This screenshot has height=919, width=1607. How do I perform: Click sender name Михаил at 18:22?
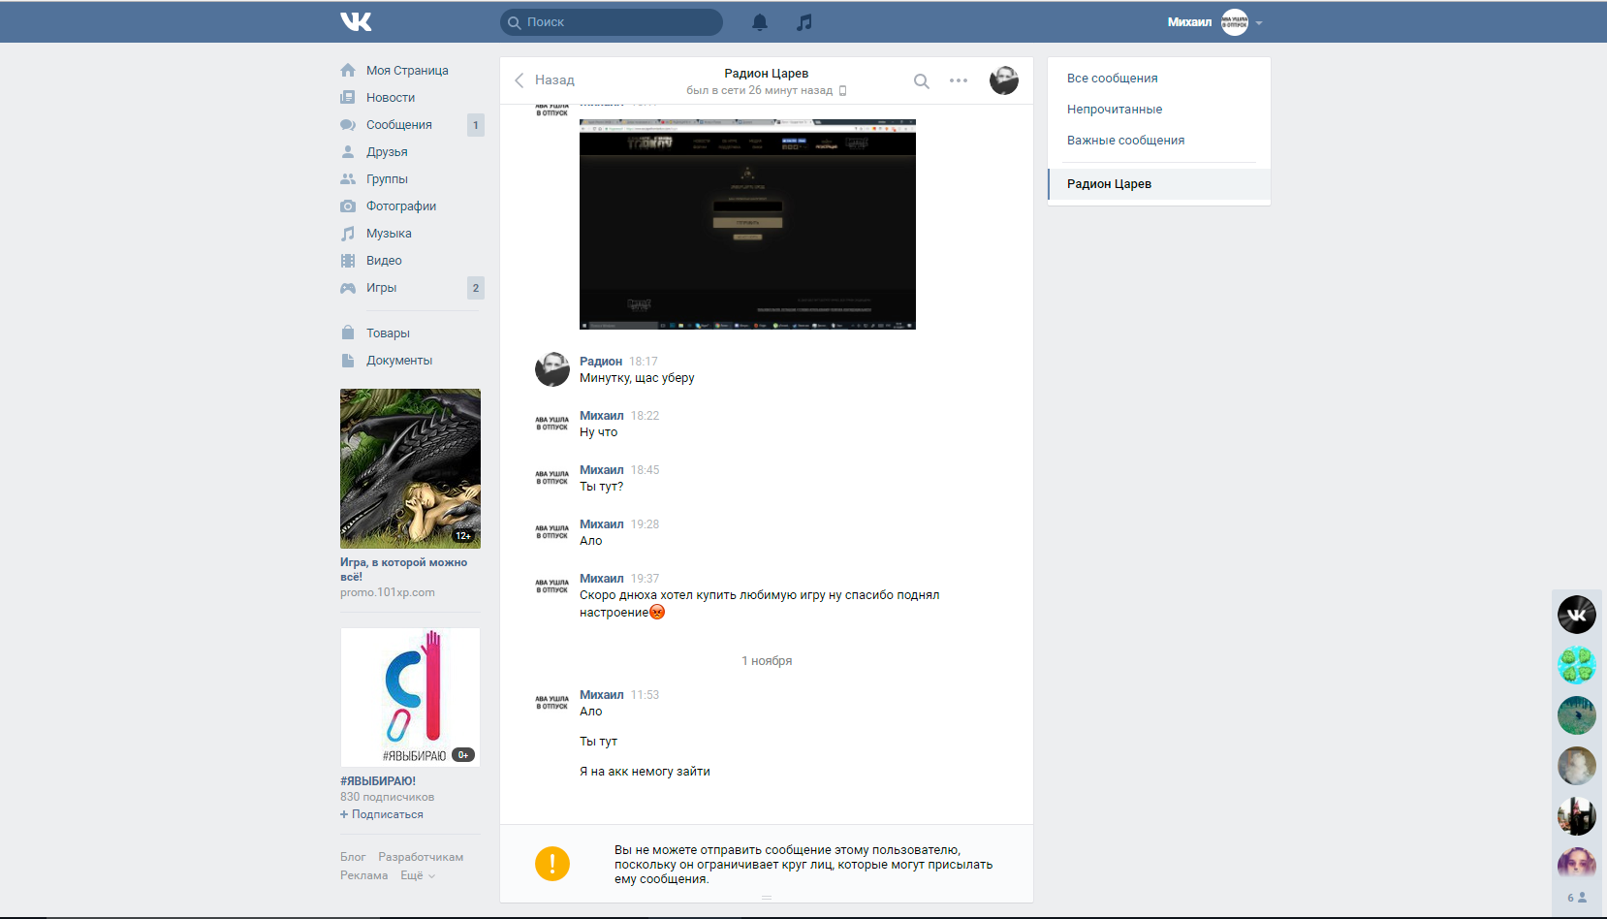[602, 415]
